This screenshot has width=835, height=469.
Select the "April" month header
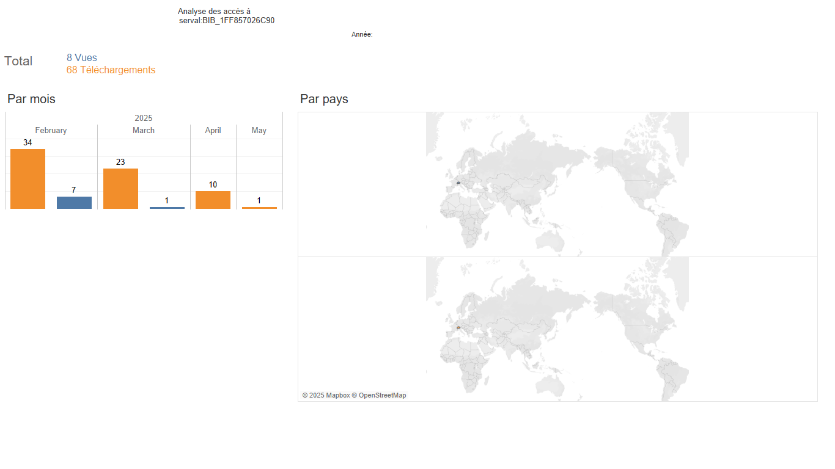[213, 131]
